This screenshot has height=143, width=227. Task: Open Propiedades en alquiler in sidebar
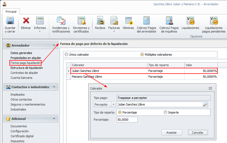click(x=26, y=58)
